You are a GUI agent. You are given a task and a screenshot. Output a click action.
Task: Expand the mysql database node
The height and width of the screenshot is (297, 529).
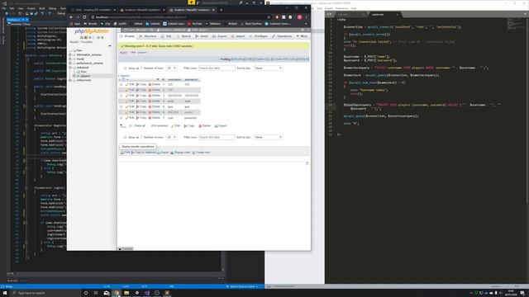(x=70, y=59)
